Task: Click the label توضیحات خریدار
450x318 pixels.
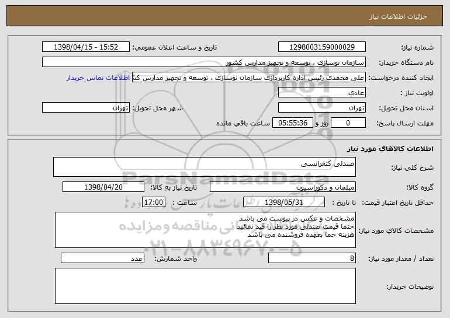Action: tap(410, 286)
